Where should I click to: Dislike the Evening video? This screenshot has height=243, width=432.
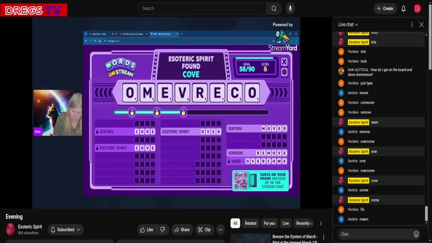[162, 230]
